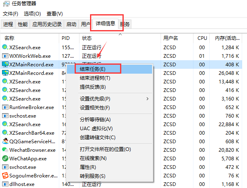Click the WechatBrowser.exe process name
The width and height of the screenshot is (247, 188).
[x=32, y=150]
